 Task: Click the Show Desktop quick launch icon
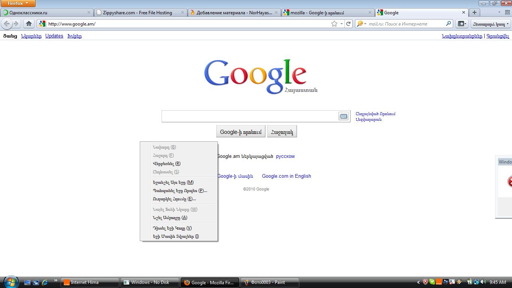27,282
